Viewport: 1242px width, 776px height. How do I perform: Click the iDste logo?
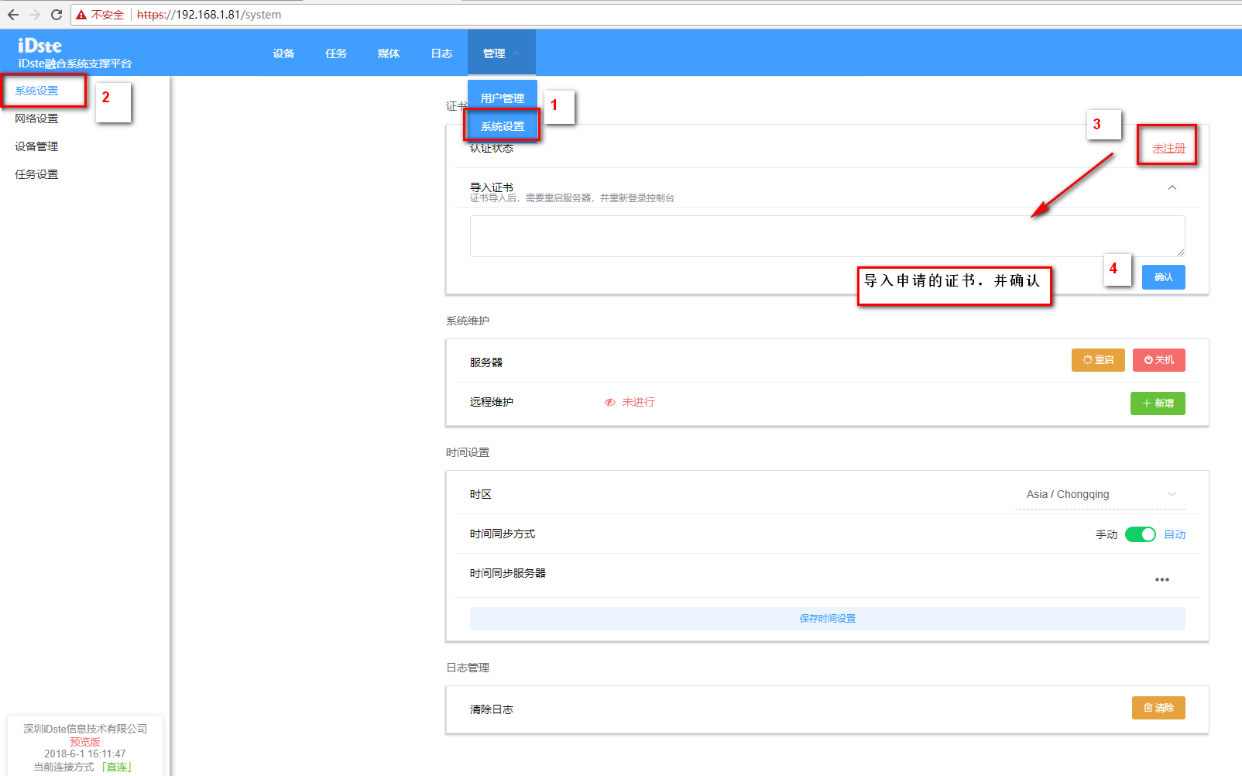[39, 46]
